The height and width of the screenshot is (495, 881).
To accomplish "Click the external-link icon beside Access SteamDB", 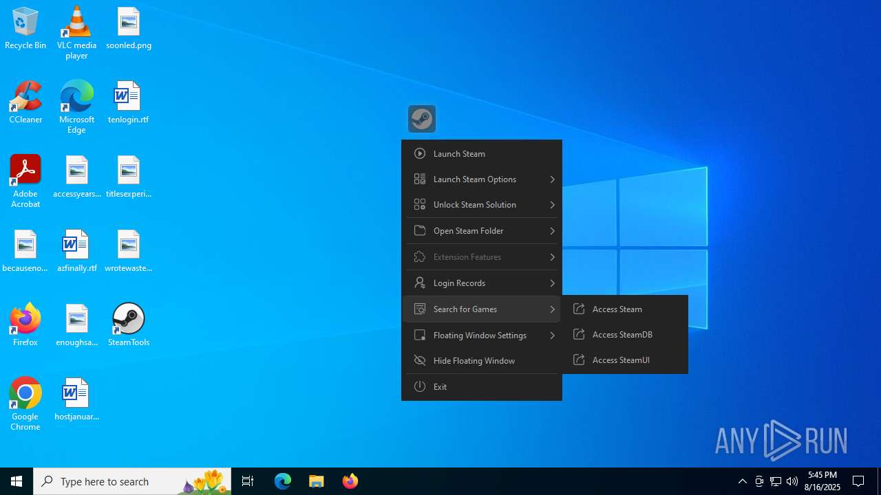I will [x=579, y=334].
